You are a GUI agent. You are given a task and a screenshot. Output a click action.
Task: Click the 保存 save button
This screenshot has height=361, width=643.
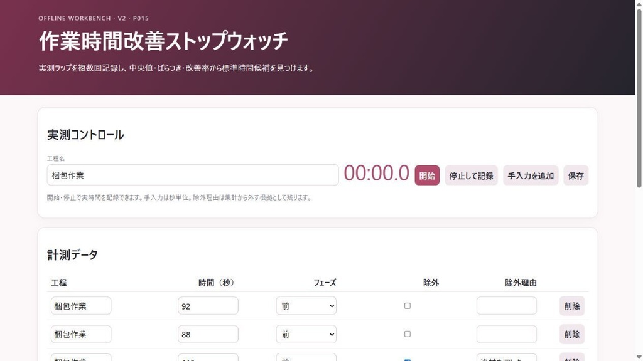576,175
